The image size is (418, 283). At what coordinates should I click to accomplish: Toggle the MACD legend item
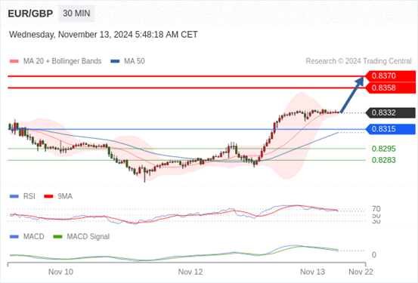[27, 236]
